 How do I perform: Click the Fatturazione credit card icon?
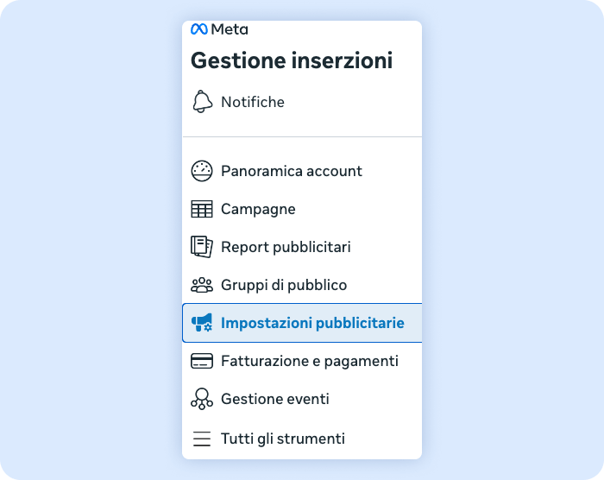click(202, 361)
